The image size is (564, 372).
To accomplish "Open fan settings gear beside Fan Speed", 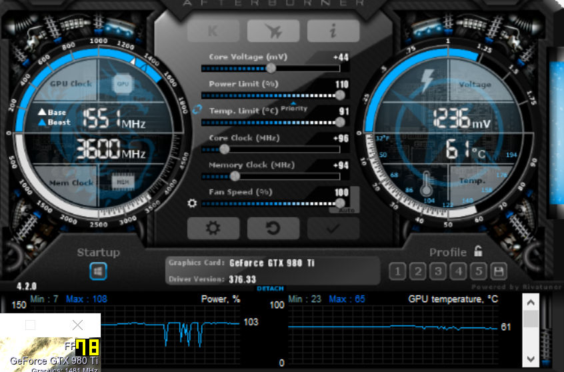I will pyautogui.click(x=193, y=203).
